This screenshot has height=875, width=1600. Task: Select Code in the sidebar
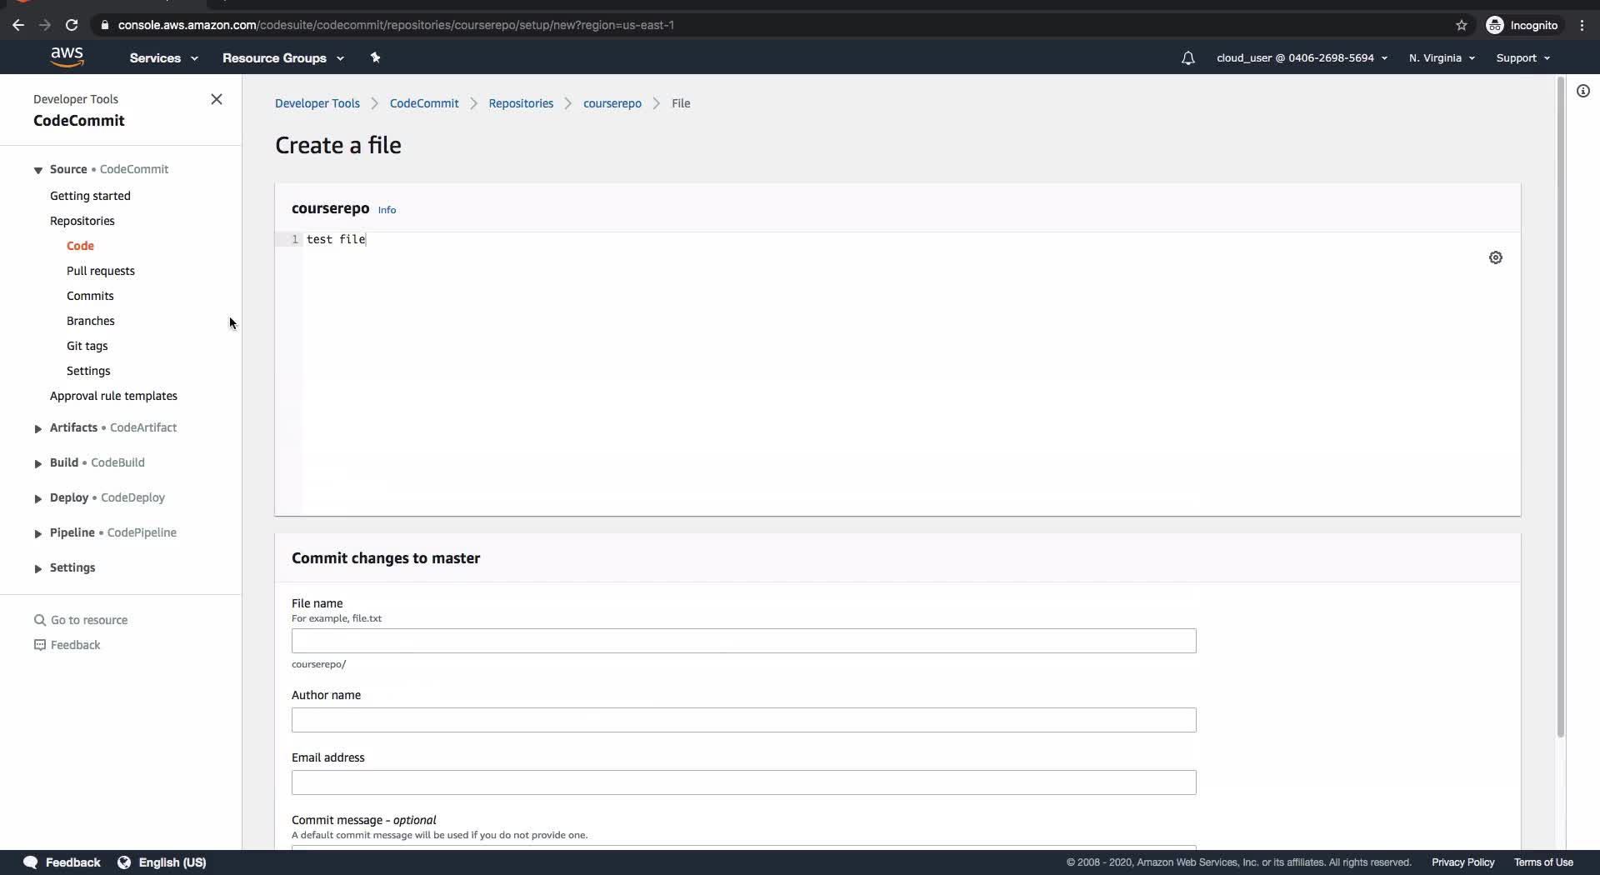coord(80,246)
